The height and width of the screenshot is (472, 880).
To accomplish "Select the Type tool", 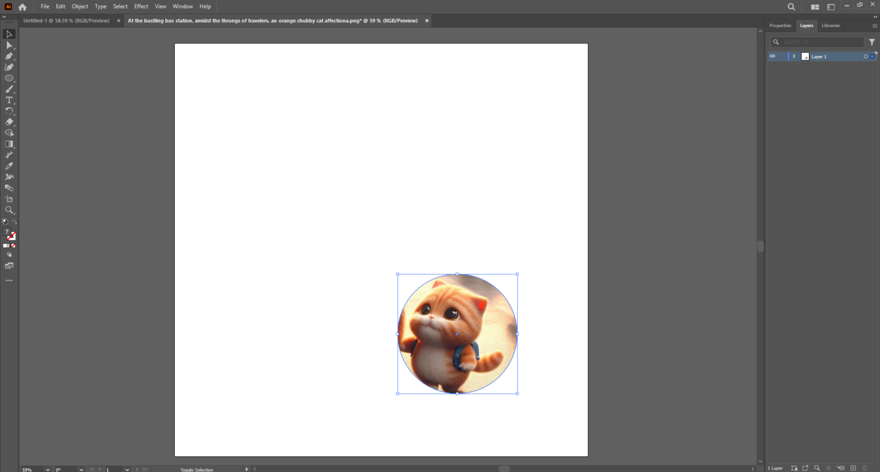I will click(9, 100).
